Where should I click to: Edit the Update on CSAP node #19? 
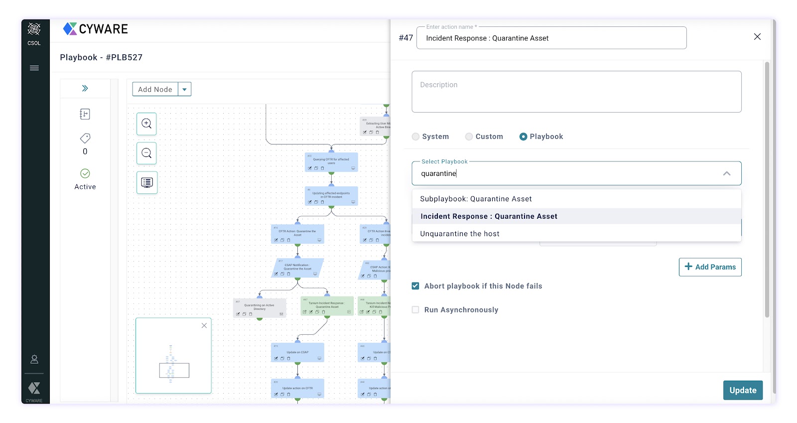(x=276, y=359)
